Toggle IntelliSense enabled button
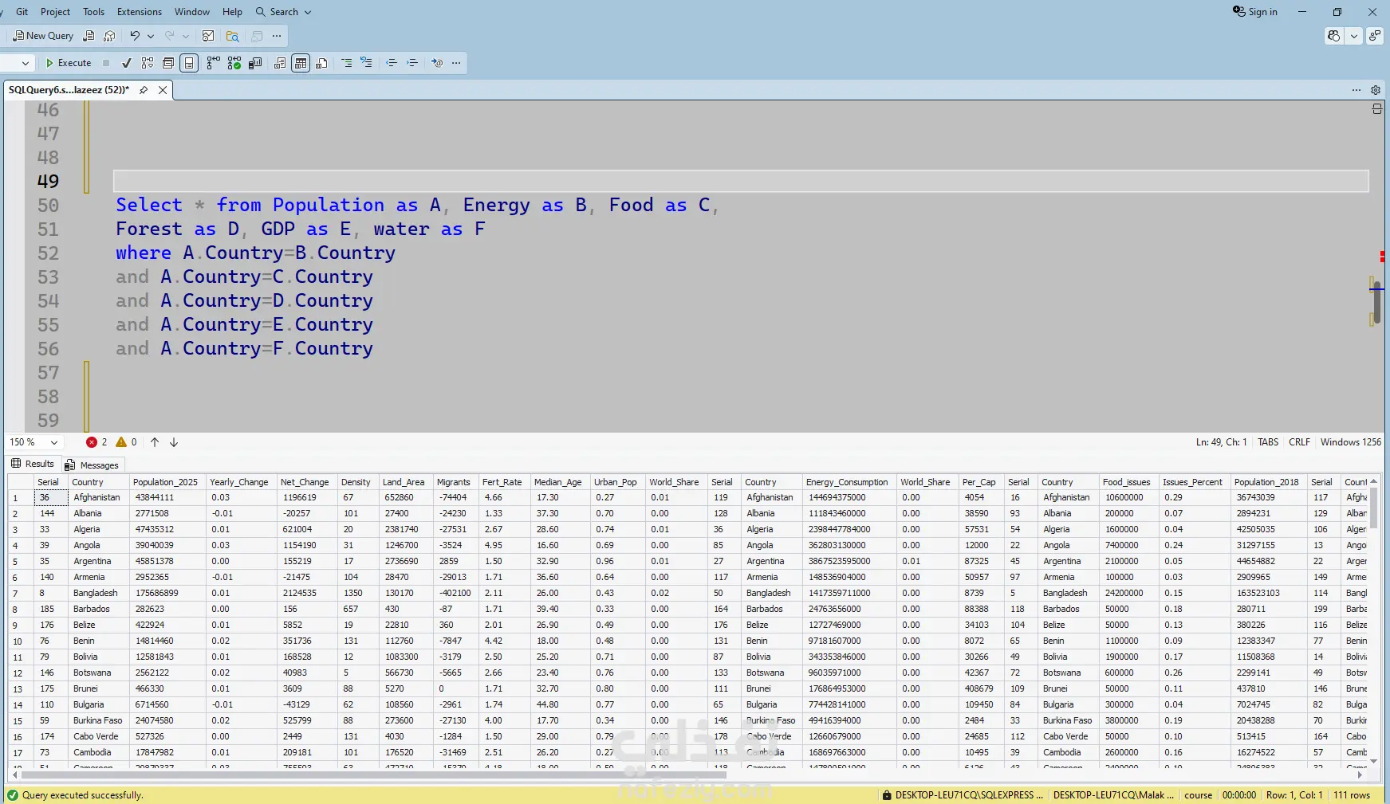The height and width of the screenshot is (804, 1390). 189,63
